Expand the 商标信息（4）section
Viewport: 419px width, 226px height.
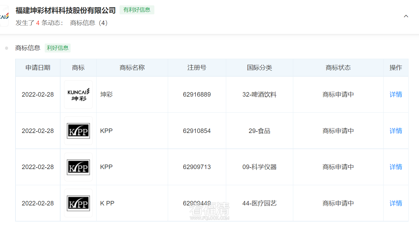coord(89,23)
